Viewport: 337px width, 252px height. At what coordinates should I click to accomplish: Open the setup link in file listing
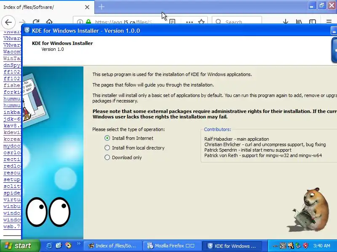point(12,179)
